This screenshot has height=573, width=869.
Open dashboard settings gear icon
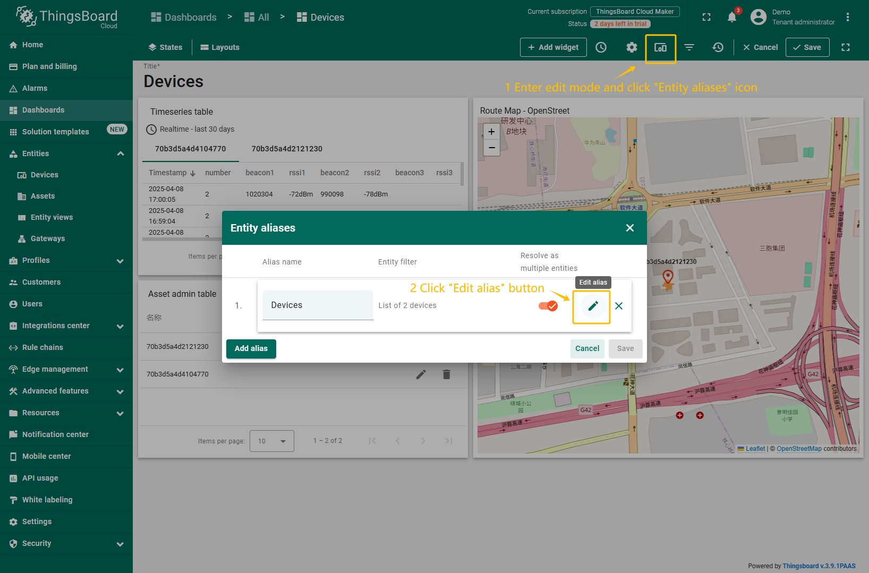631,48
